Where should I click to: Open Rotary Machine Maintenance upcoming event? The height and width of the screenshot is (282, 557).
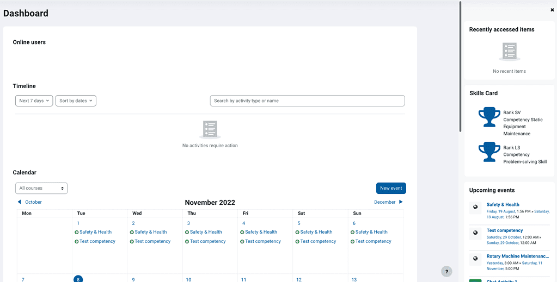(x=518, y=256)
